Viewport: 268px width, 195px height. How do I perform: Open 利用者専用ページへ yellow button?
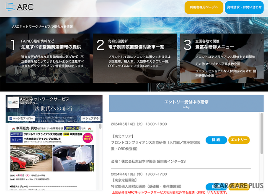[204, 8]
